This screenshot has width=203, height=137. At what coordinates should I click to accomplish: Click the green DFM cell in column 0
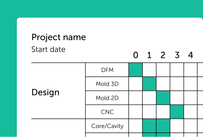(x=136, y=70)
